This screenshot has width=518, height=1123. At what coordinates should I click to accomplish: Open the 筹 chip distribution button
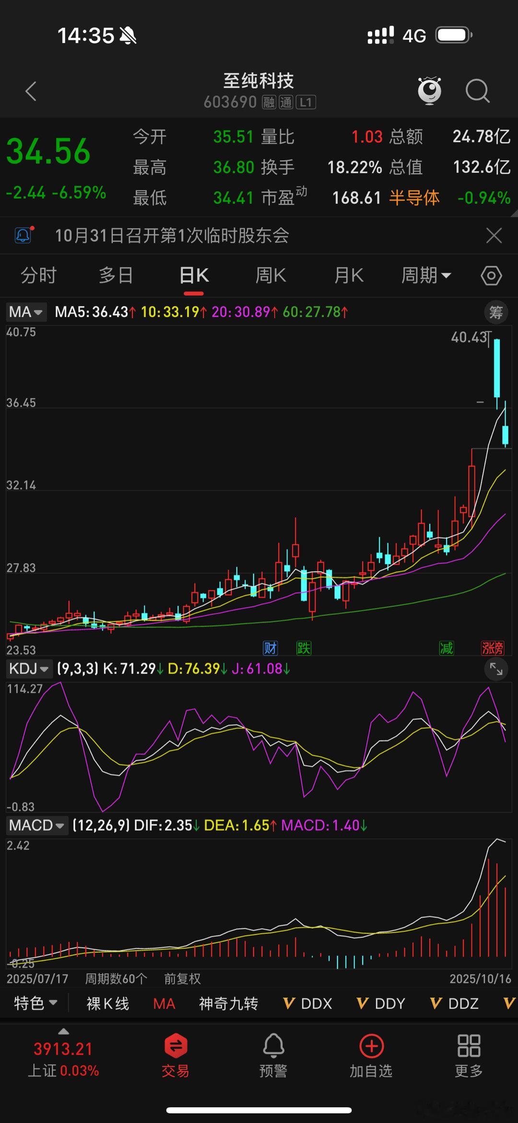tap(495, 313)
